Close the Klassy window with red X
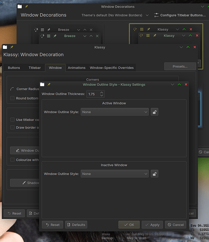This screenshot has width=209, height=242. coord(194,47)
